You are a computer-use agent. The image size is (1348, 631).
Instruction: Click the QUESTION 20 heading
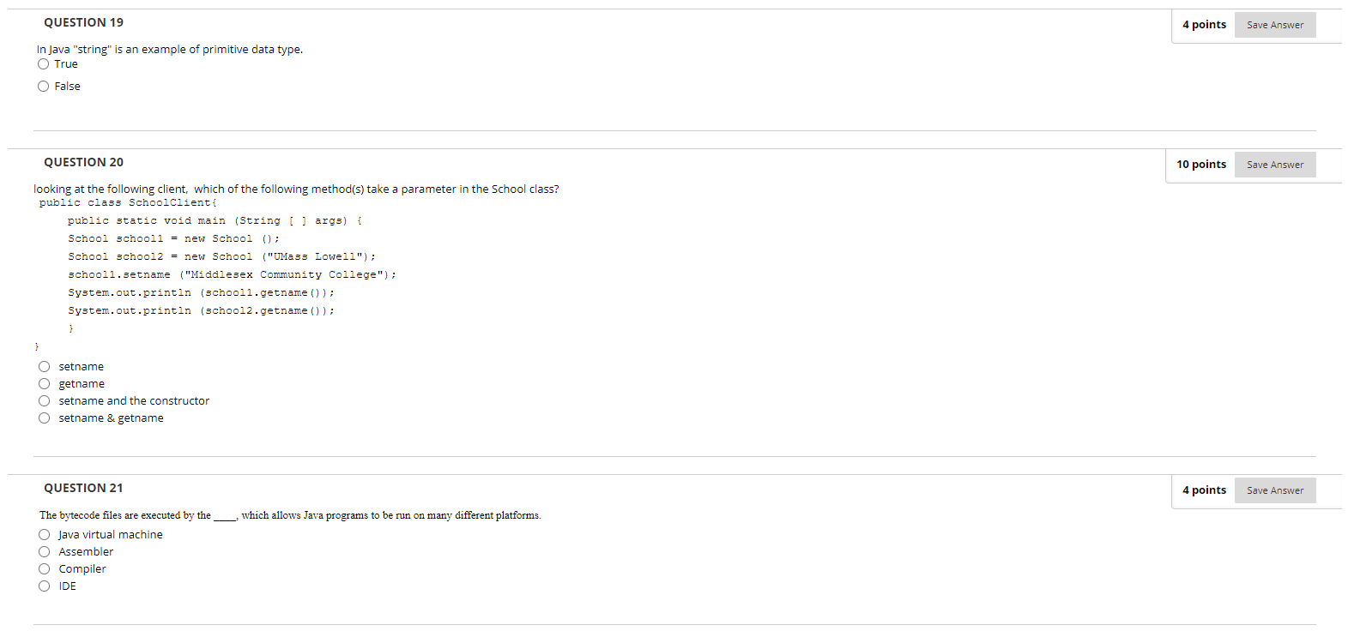click(x=82, y=161)
